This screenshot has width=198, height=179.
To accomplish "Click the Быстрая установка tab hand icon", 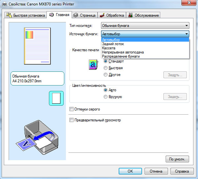I will coord(9,15).
